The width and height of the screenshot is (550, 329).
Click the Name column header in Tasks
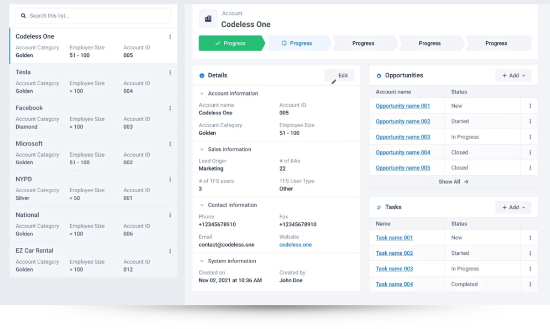383,224
